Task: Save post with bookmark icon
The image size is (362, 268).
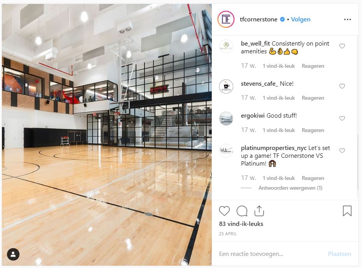Action: coord(347,211)
